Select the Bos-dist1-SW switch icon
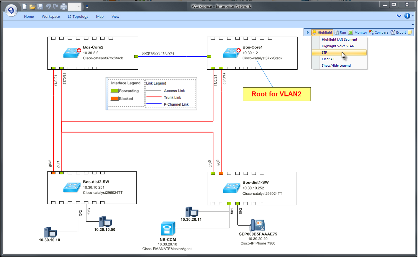 tap(231, 188)
